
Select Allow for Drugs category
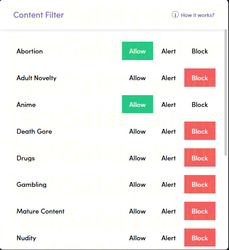coord(137,158)
